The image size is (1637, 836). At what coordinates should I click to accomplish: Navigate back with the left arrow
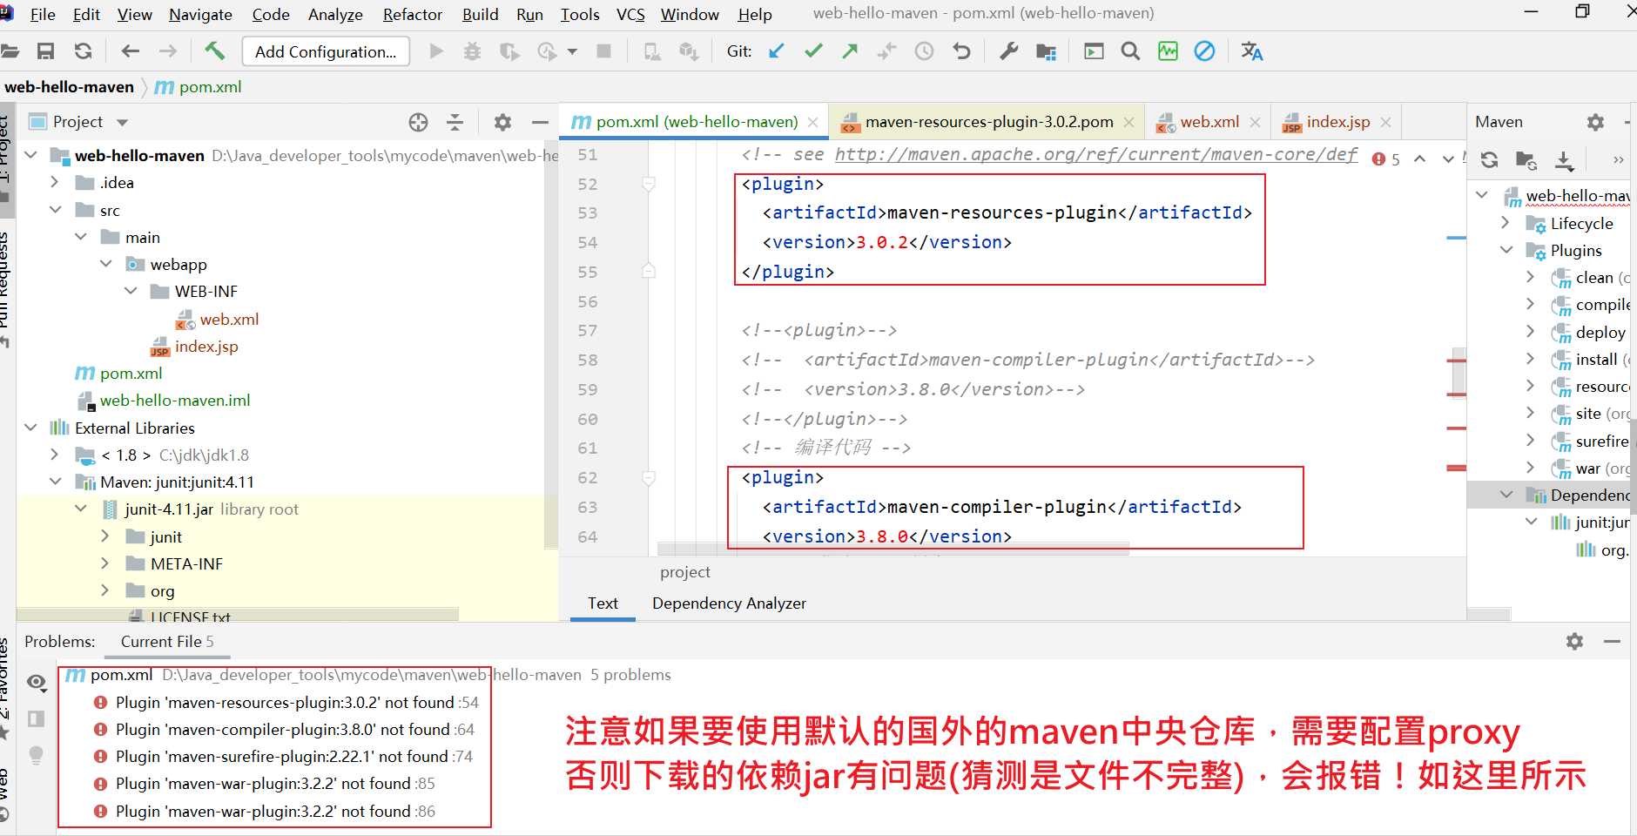click(130, 51)
